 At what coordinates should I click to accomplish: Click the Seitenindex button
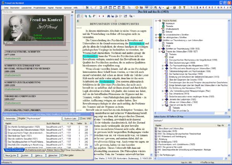point(10,118)
